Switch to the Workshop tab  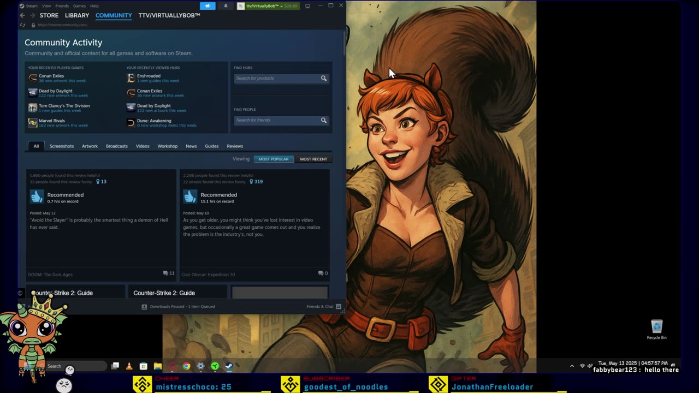coord(168,146)
